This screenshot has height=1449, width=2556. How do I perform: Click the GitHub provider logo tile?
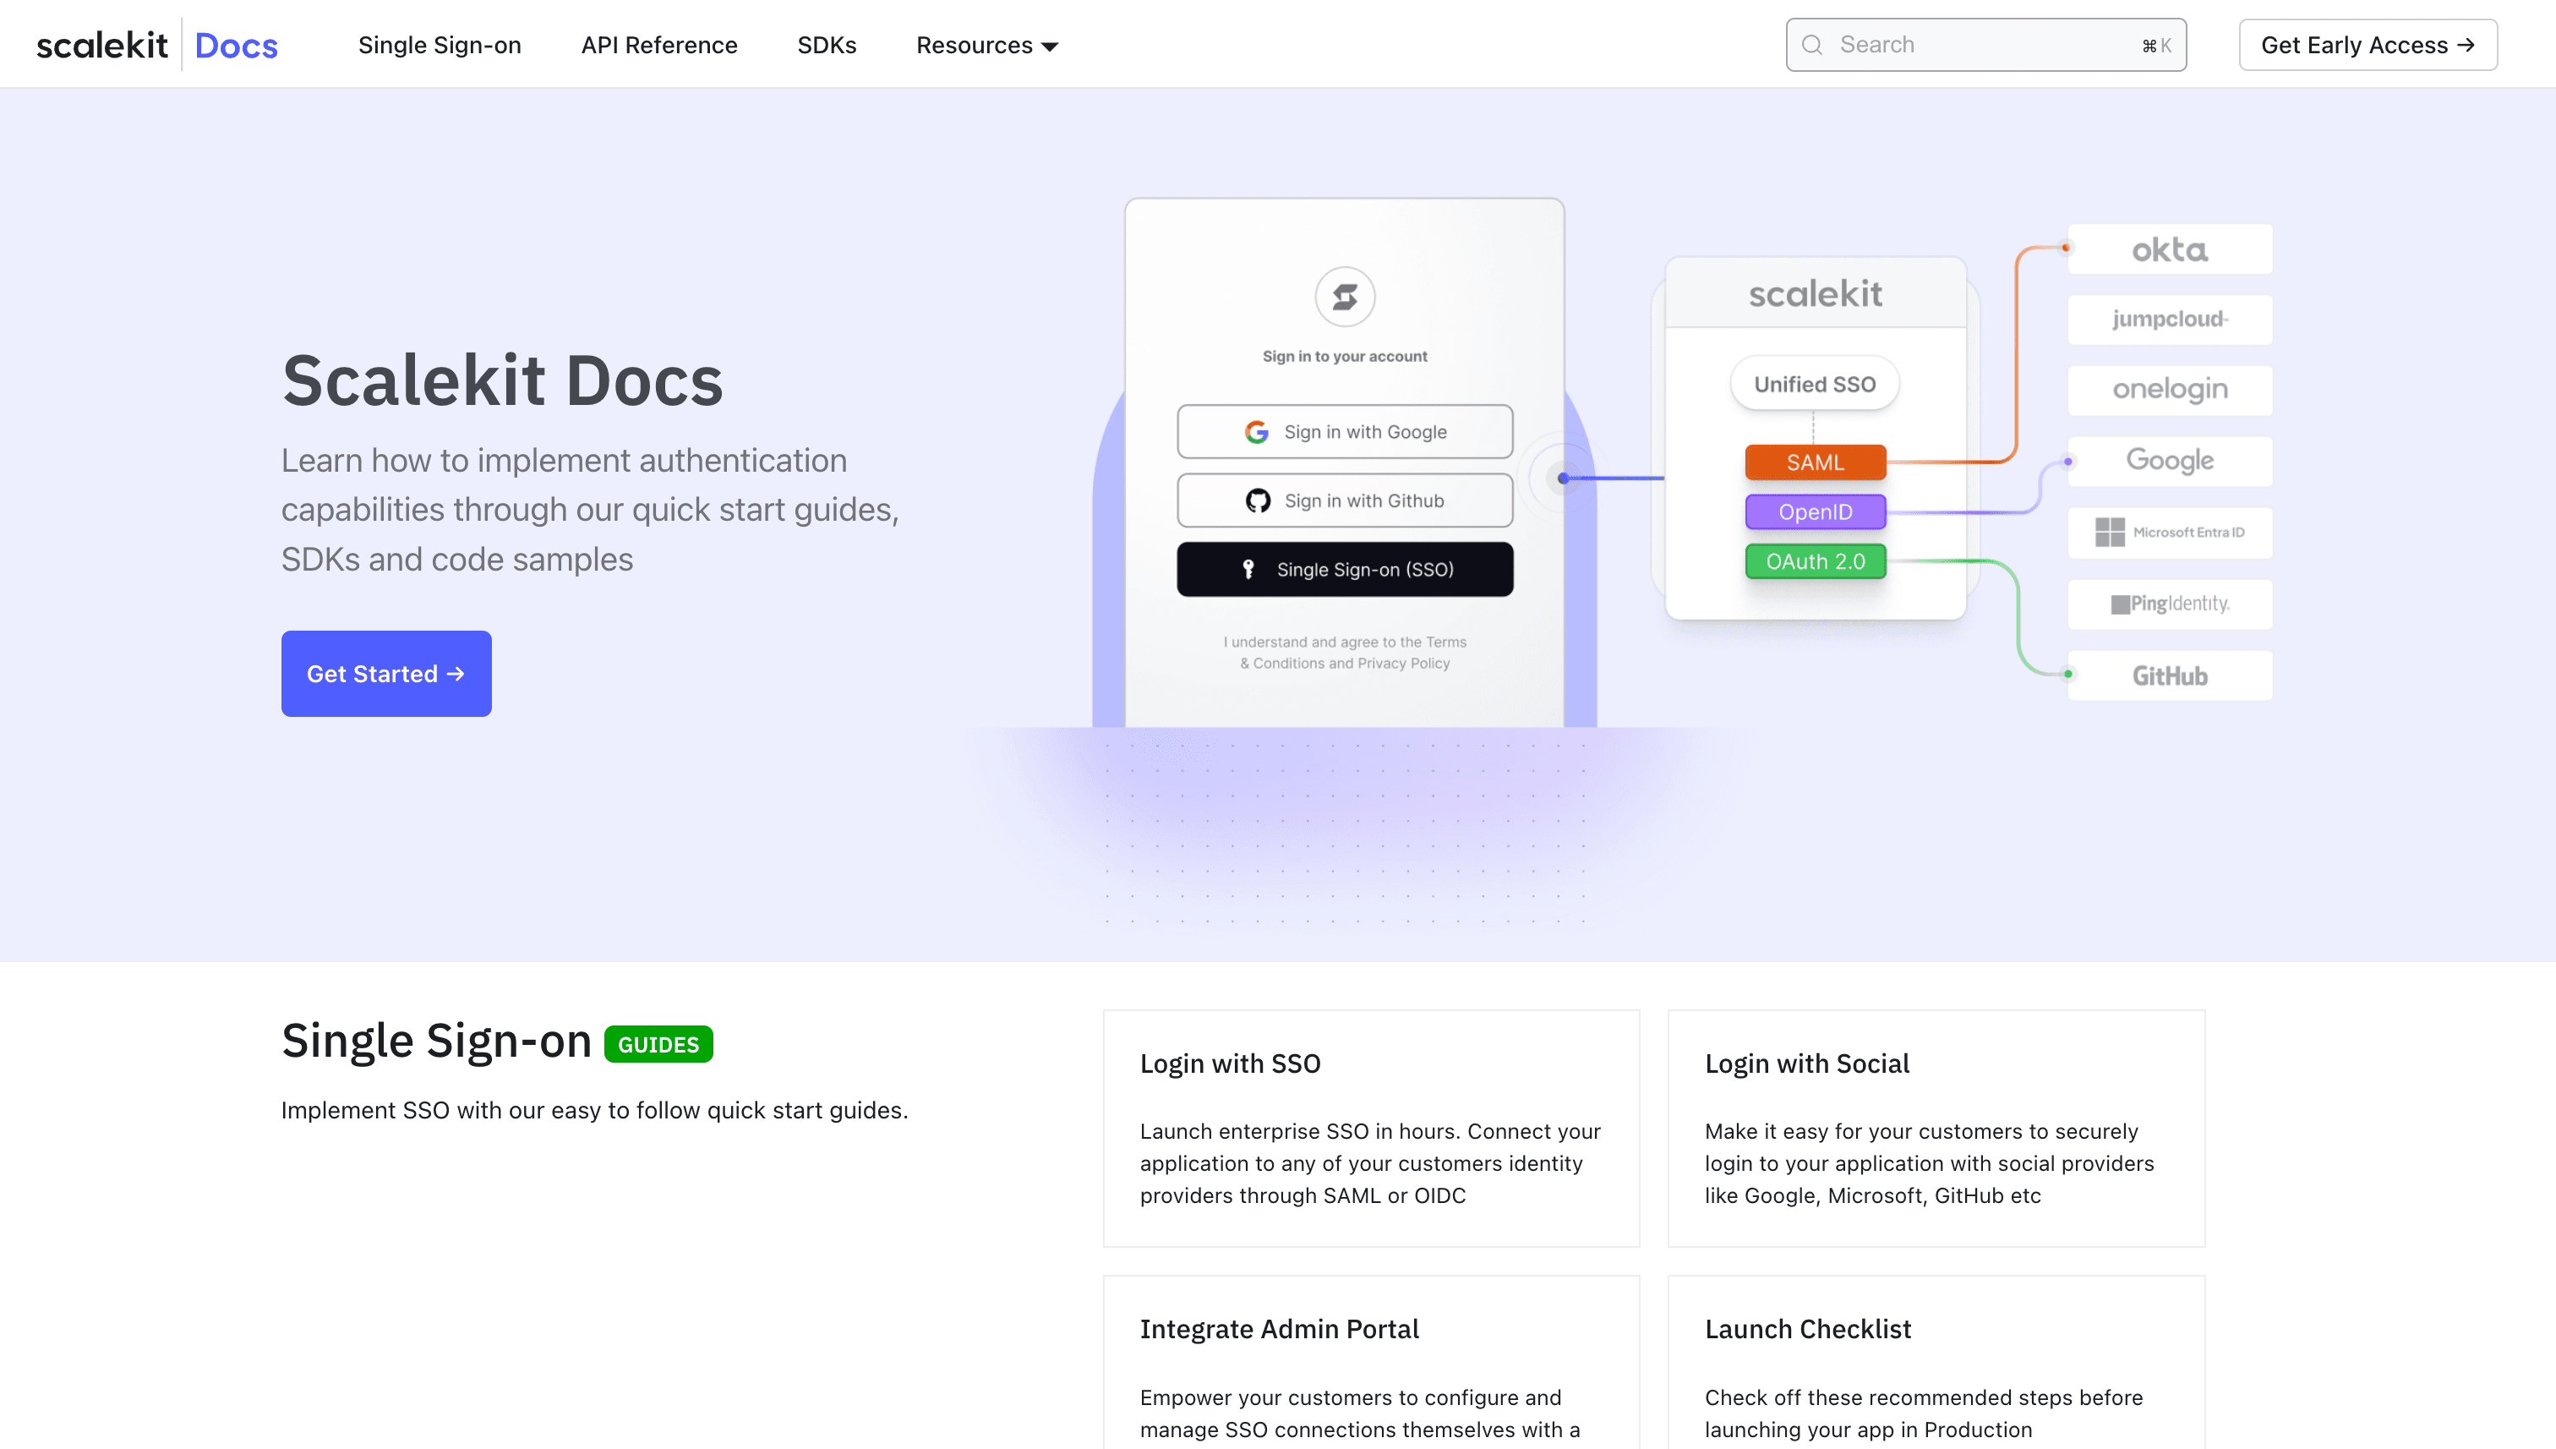point(2169,675)
